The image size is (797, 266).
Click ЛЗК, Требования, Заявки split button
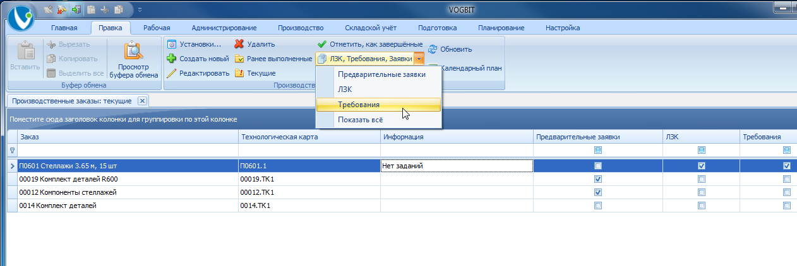pos(365,59)
